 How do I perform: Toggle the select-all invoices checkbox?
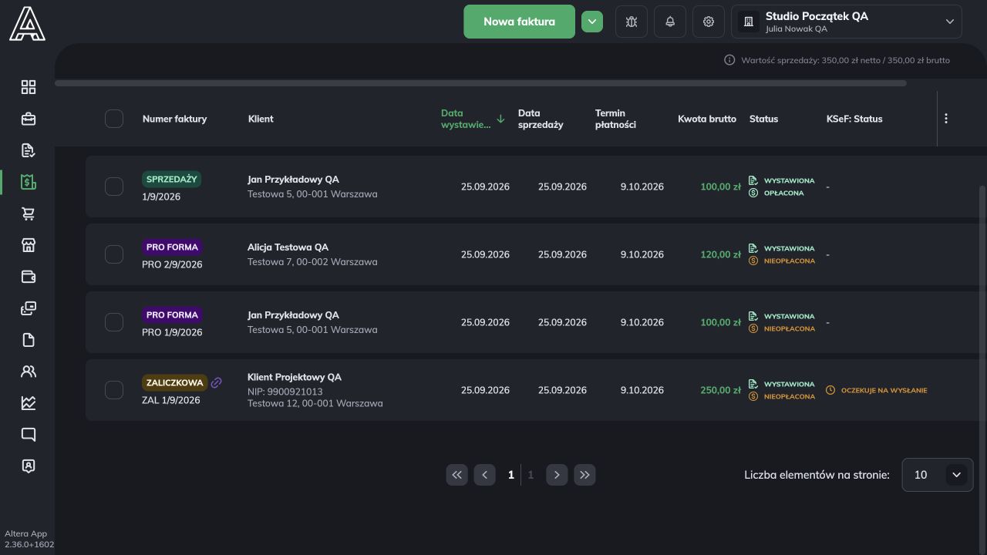(x=114, y=119)
